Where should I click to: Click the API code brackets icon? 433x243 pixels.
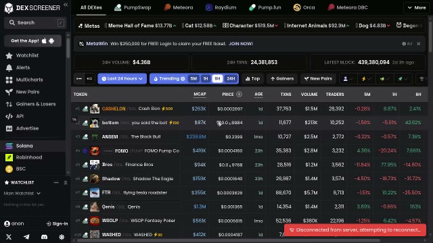9,116
